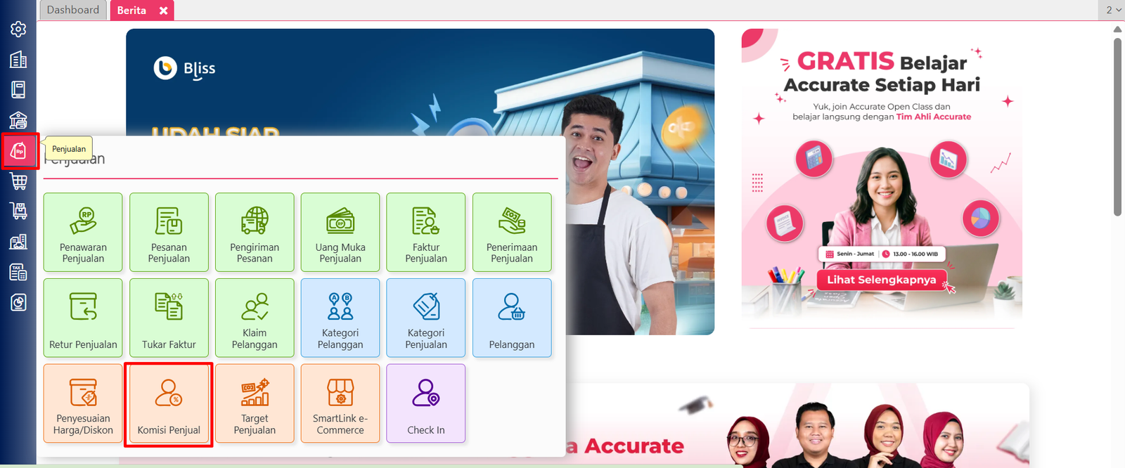Open Kategori Penjualan tile
The height and width of the screenshot is (468, 1125).
coord(426,318)
